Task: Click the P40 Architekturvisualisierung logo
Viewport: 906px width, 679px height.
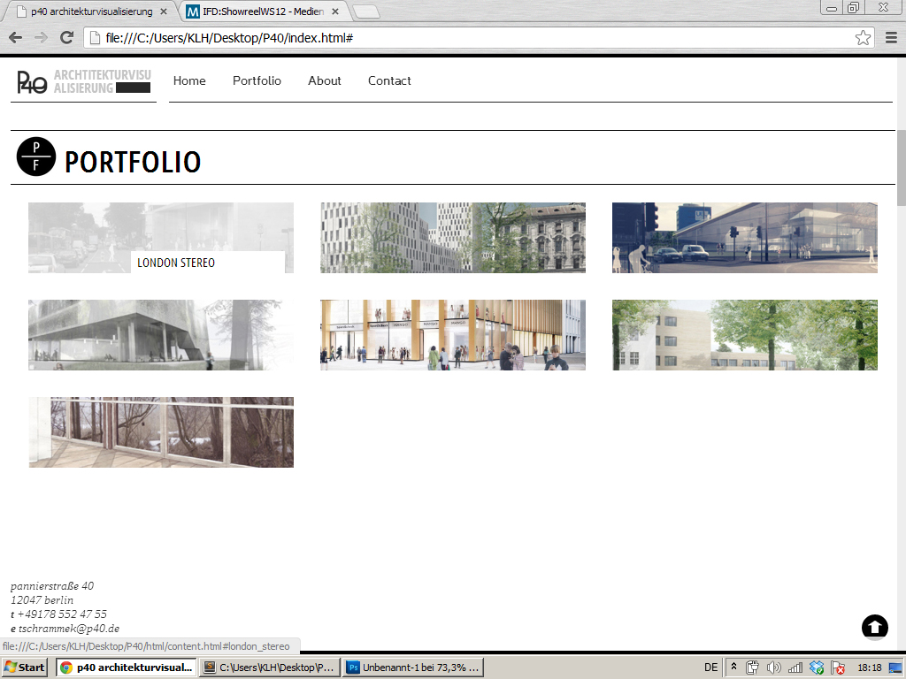Action: point(83,81)
